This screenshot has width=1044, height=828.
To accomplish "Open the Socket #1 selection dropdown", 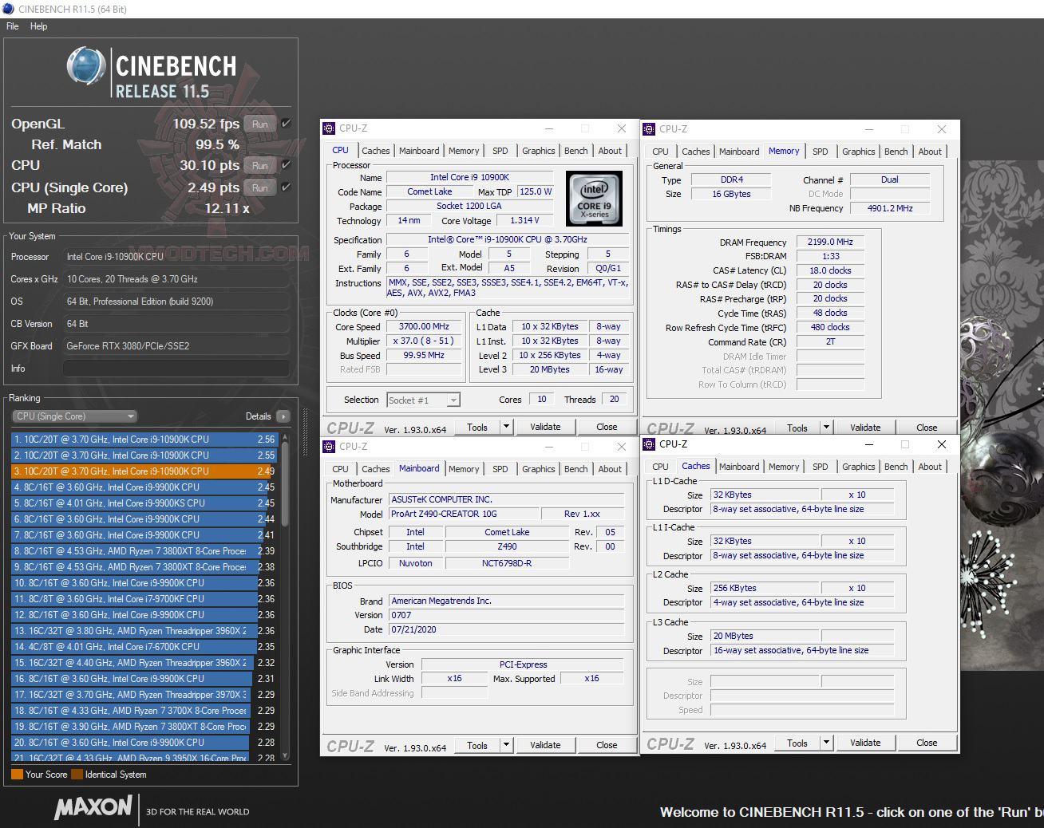I will (x=423, y=399).
